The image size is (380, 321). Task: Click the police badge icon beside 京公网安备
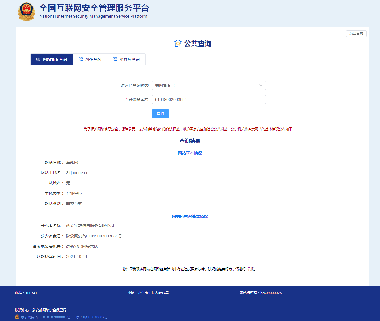click(17, 317)
